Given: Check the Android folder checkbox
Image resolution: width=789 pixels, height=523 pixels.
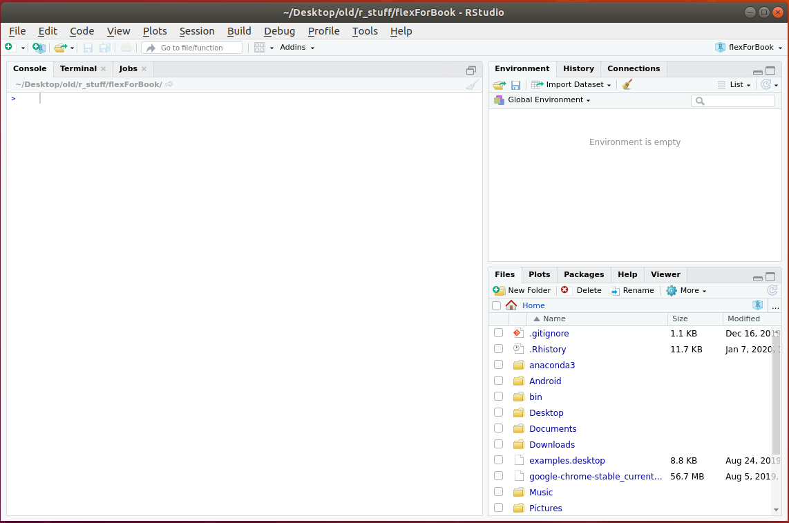Looking at the screenshot, I should [x=498, y=381].
